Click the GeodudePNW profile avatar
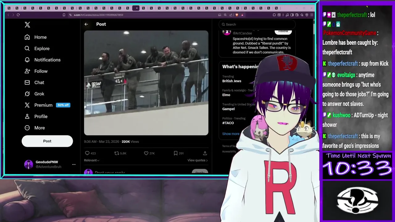This screenshot has height=222, width=395. point(29,164)
